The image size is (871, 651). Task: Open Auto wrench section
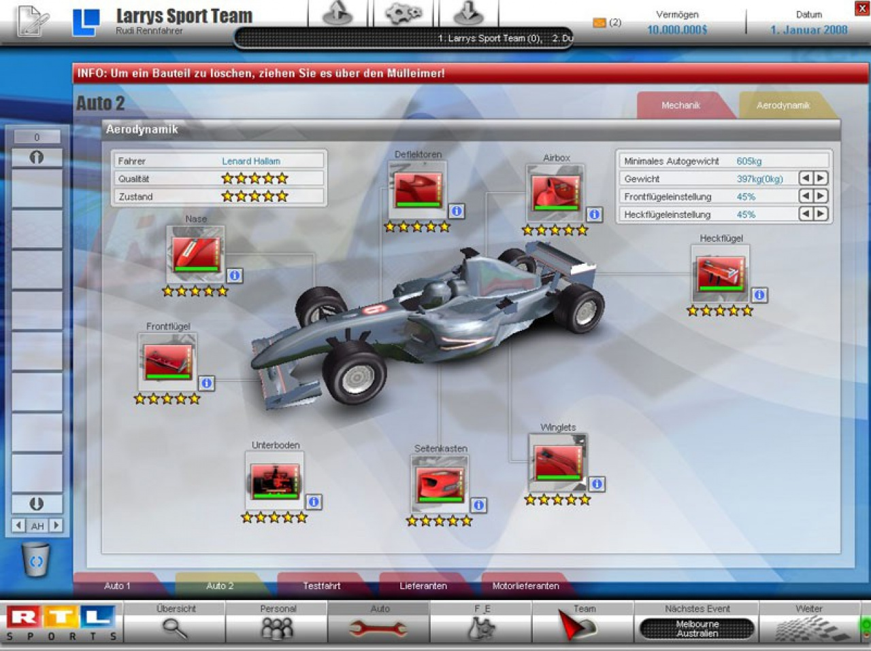[x=379, y=622]
